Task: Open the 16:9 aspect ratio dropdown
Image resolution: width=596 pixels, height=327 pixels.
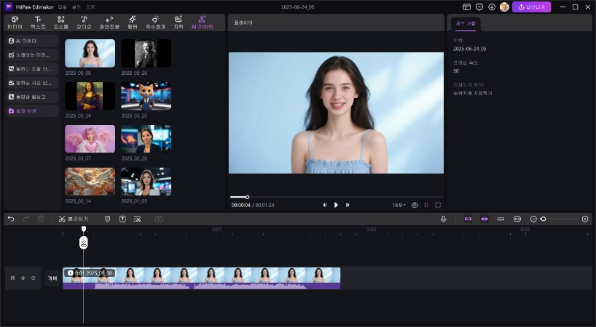Action: pos(399,205)
